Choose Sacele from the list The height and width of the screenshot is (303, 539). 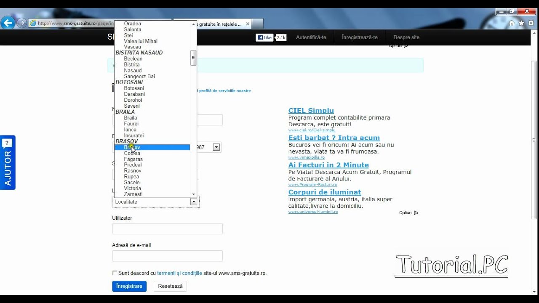[x=132, y=182]
